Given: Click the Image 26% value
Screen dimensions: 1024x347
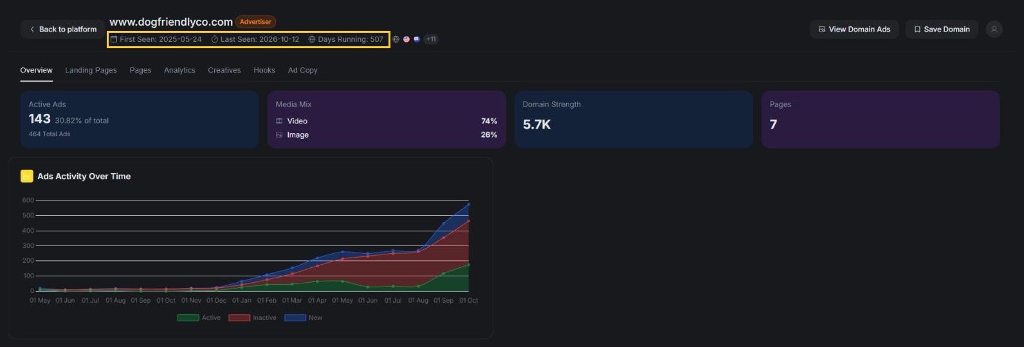Looking at the screenshot, I should (x=489, y=135).
